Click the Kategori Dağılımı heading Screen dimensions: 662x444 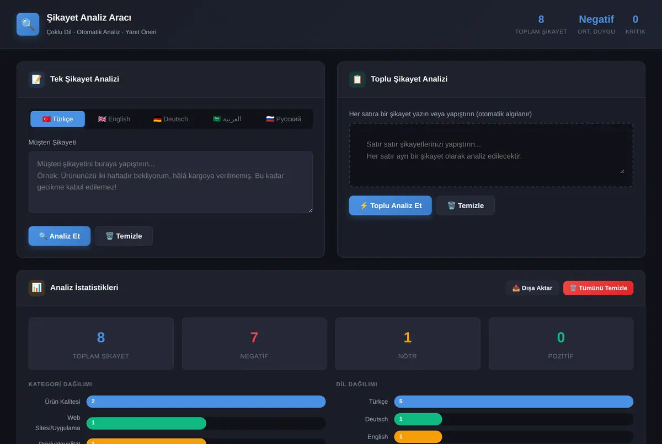[x=60, y=385]
